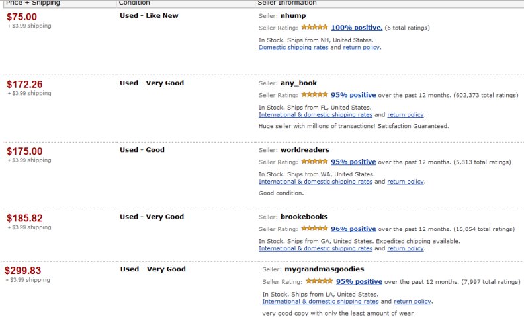Click the worldreaders seller star rating

(314, 162)
